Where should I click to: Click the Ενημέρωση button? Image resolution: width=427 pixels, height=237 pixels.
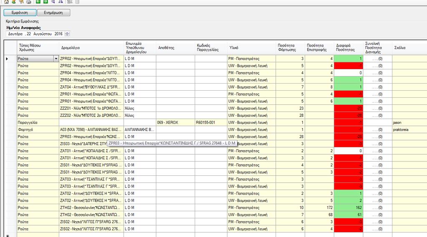[53, 12]
